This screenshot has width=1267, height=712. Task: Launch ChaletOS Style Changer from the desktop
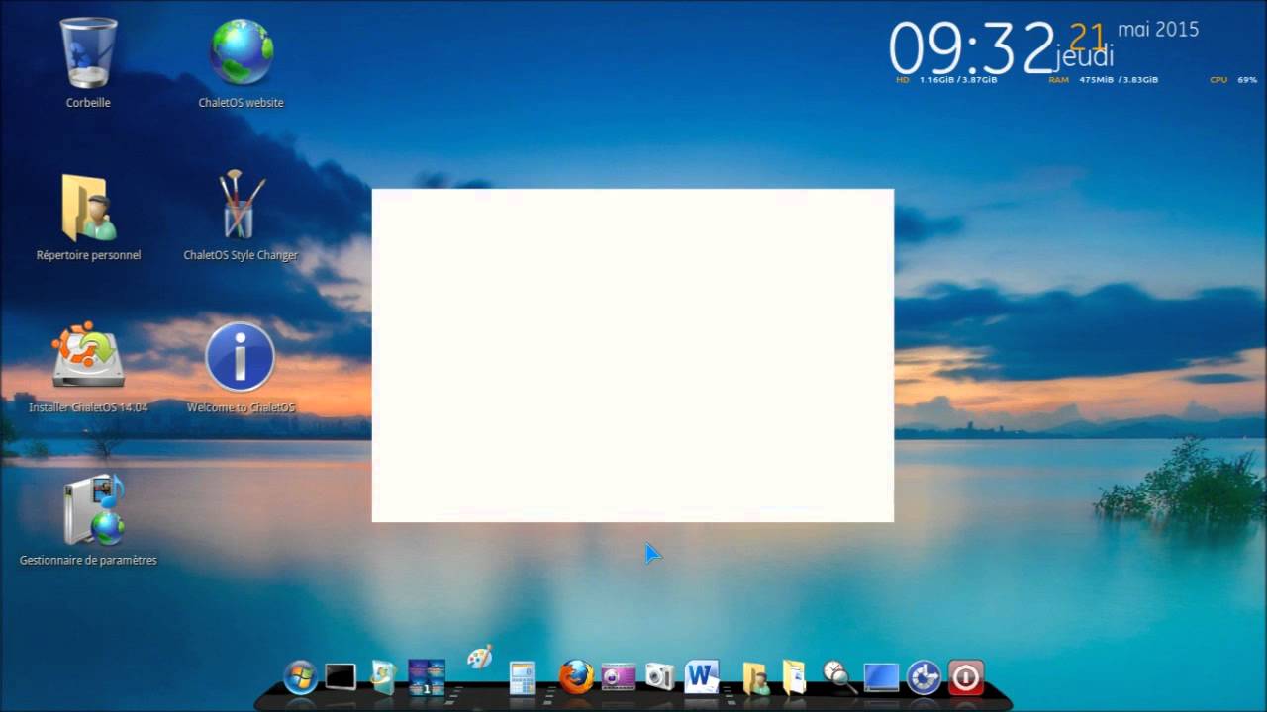(241, 205)
